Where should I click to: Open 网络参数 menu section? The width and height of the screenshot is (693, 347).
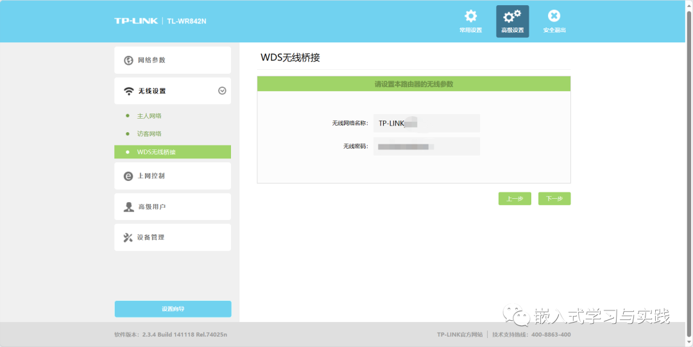point(173,60)
